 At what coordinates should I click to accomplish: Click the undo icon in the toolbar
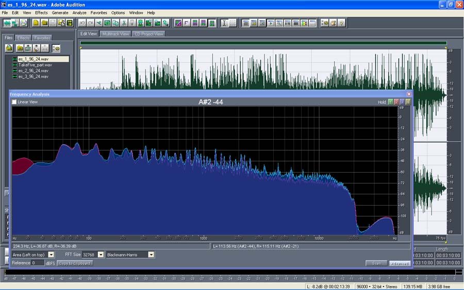click(82, 23)
